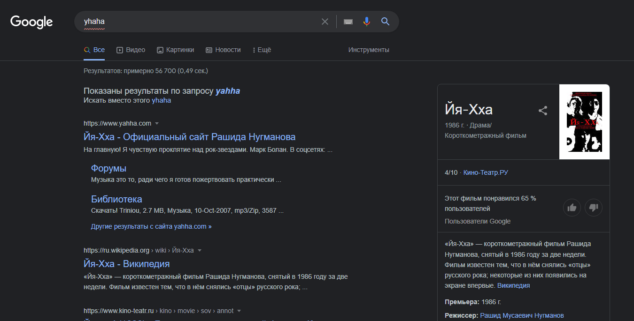This screenshot has height=321, width=634.
Task: Open the on-screen keyboard icon
Action: point(348,22)
